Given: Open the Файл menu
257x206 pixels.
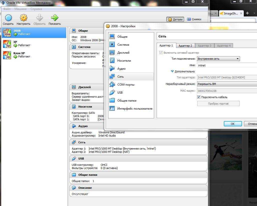Looking at the screenshot, I should 7,9.
